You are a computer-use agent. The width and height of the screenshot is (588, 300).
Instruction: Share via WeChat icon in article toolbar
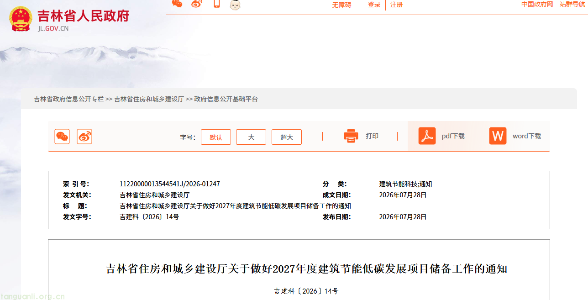coord(62,137)
